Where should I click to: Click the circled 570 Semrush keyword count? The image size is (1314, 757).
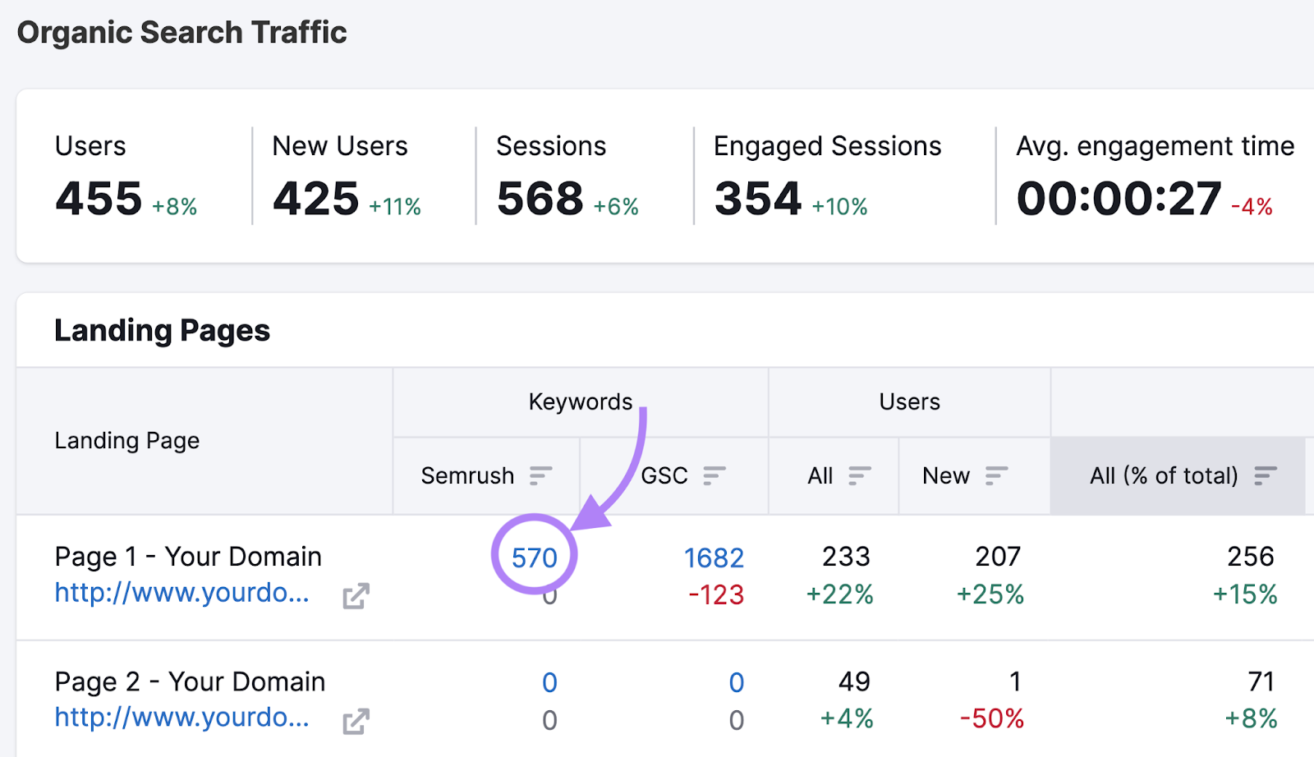pos(532,557)
